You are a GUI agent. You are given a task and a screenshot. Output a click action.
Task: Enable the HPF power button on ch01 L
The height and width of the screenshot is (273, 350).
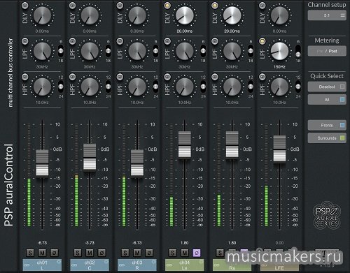coord(25,77)
